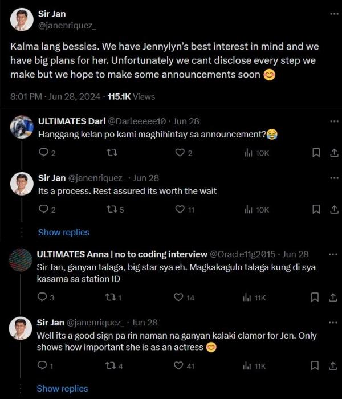Bookmark ULTIMATES Anna's reply
The image size is (342, 399).
click(316, 297)
